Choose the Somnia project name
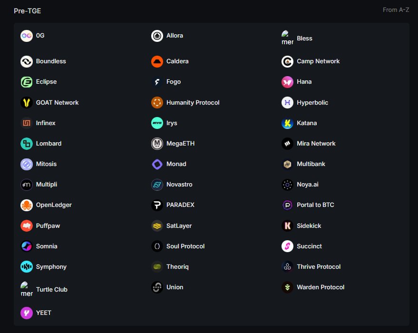418x333 pixels. [47, 246]
